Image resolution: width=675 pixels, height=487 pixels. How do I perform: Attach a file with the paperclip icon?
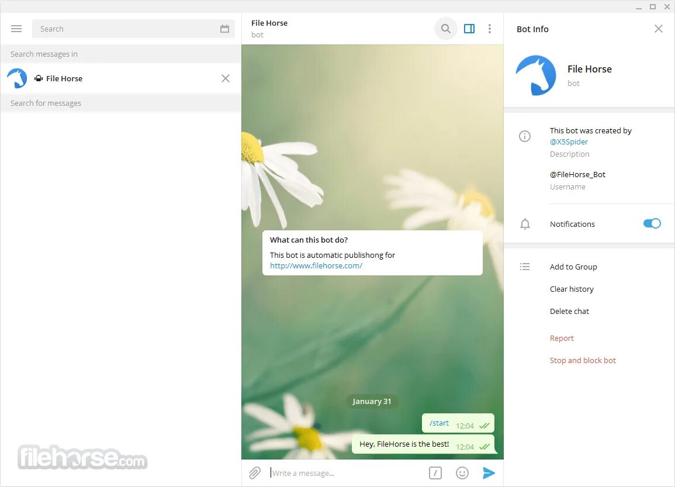(x=255, y=473)
